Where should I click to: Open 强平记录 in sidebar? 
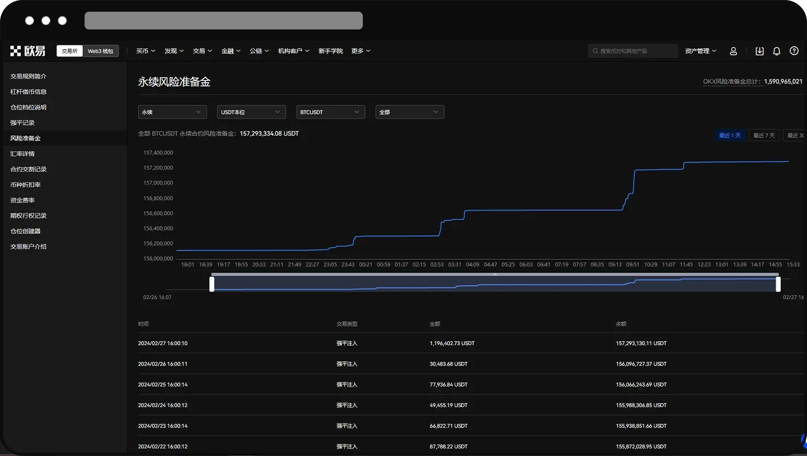pyautogui.click(x=22, y=123)
